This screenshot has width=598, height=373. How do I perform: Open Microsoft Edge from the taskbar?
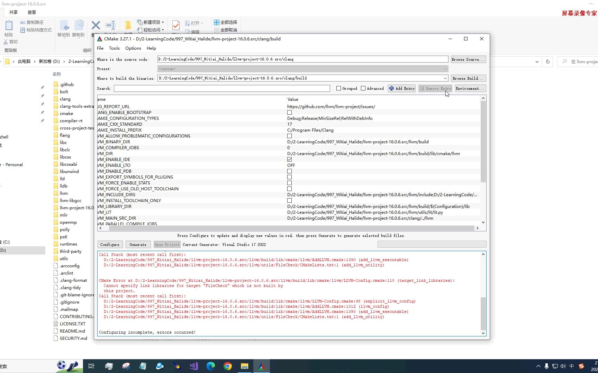tap(211, 366)
